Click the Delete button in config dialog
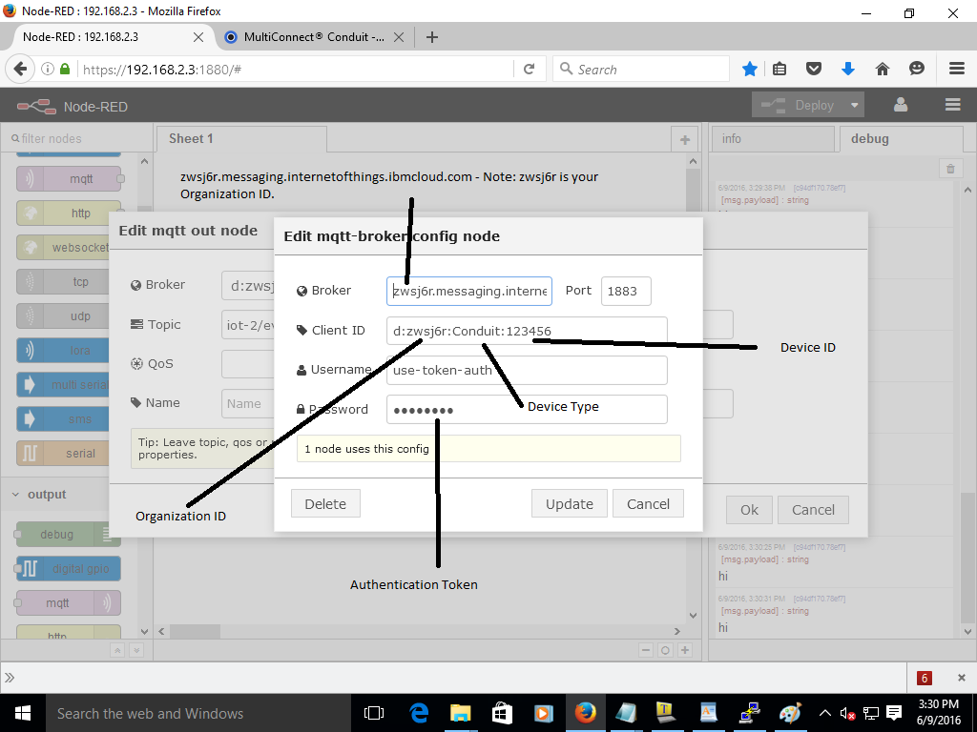The width and height of the screenshot is (977, 732). [x=325, y=504]
